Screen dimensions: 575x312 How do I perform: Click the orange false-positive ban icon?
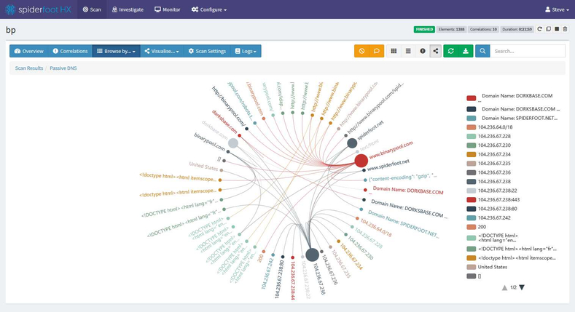pos(361,51)
